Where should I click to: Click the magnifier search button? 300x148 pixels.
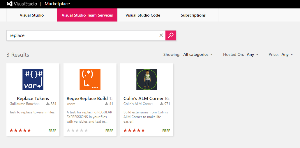(170, 35)
